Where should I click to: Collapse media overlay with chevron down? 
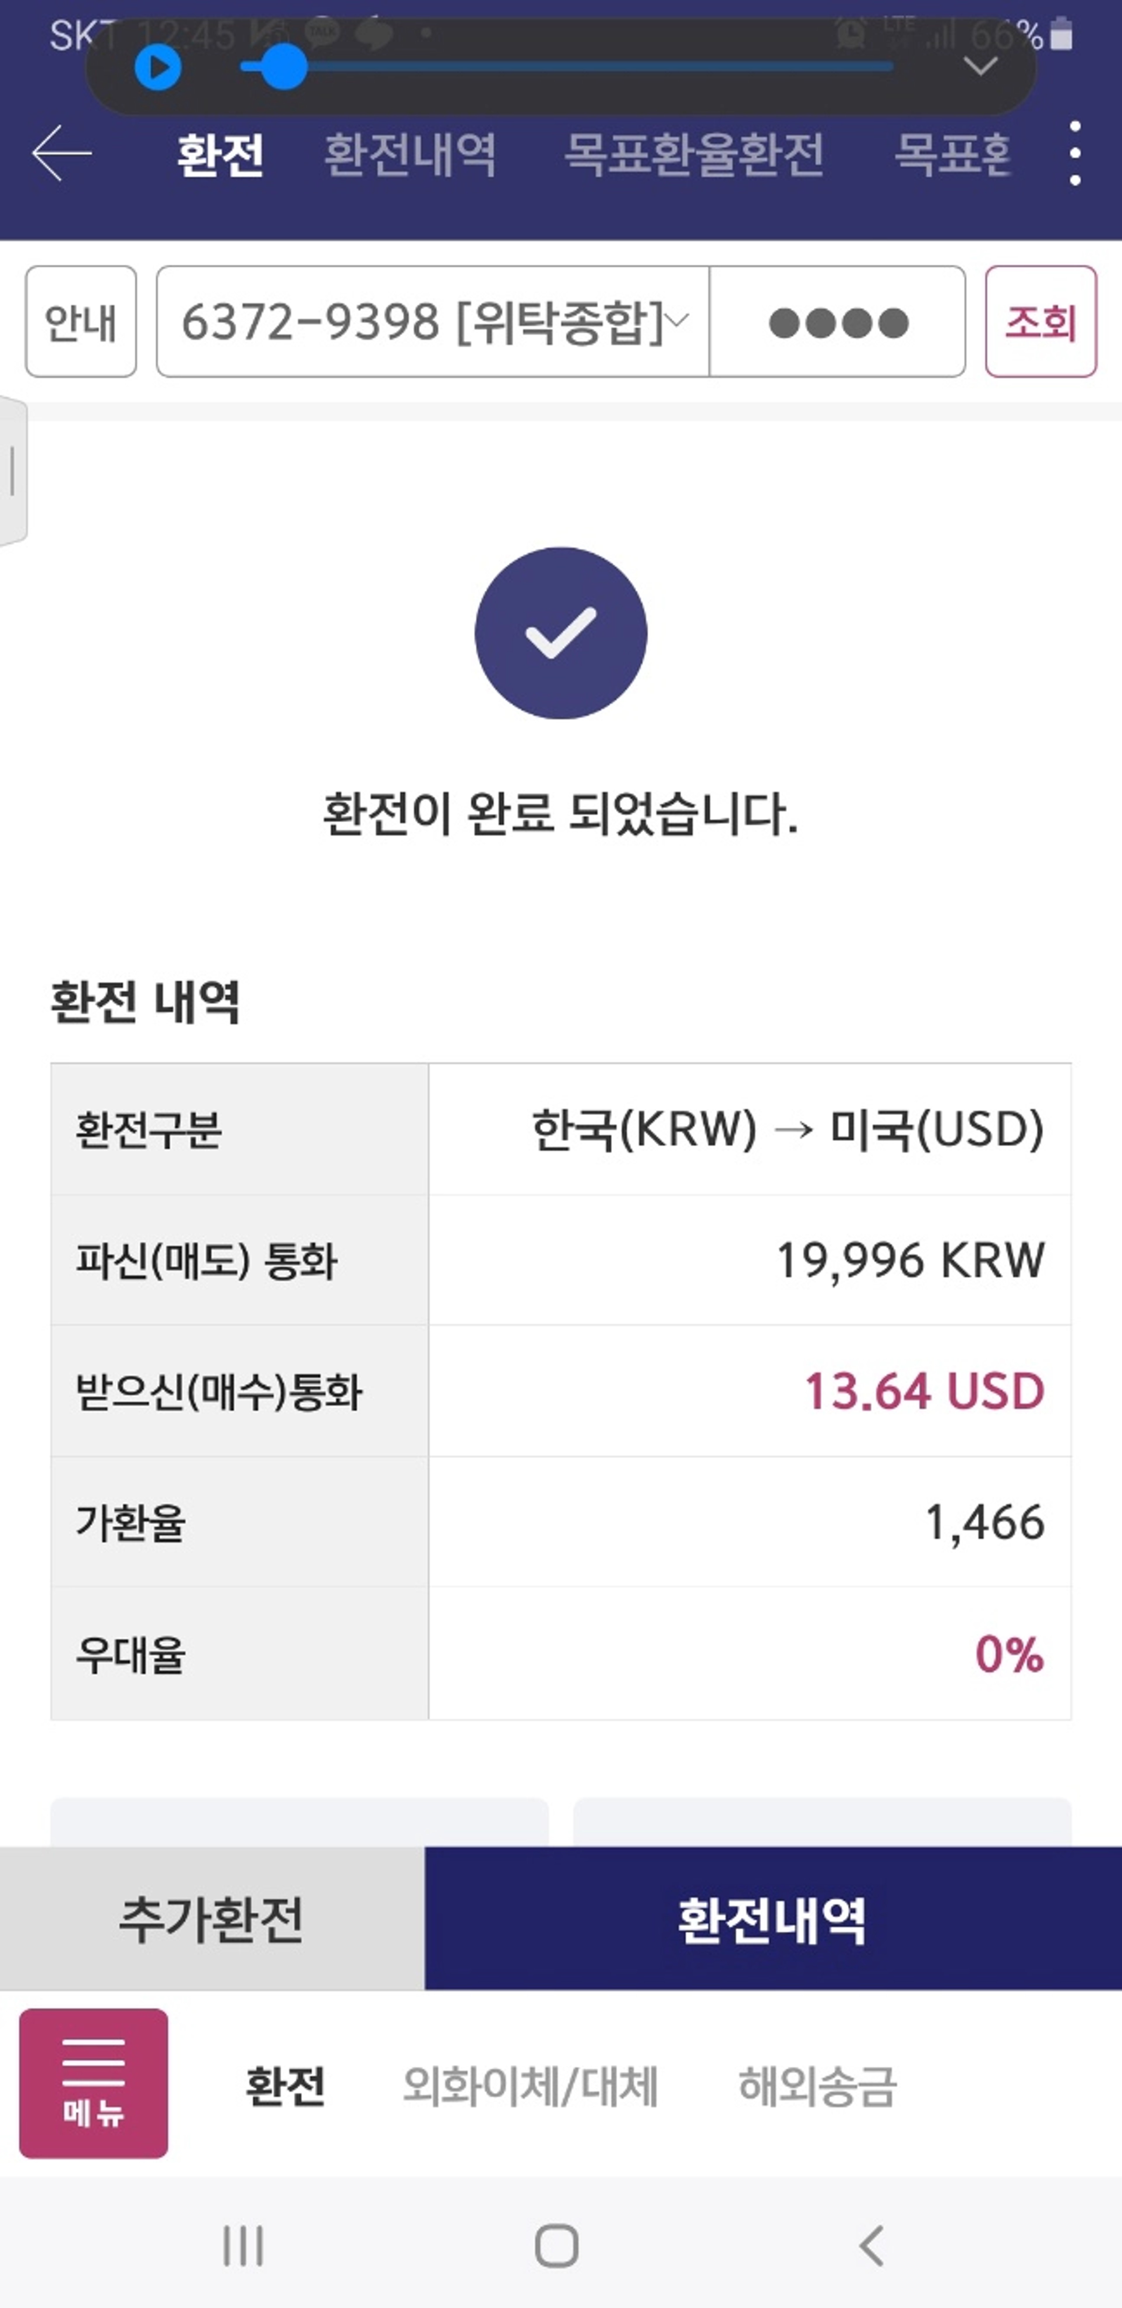(981, 66)
